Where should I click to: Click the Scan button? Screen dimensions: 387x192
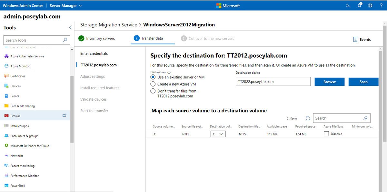(x=363, y=82)
